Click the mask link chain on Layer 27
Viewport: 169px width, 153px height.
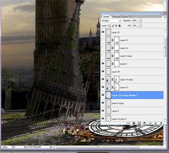point(112,40)
